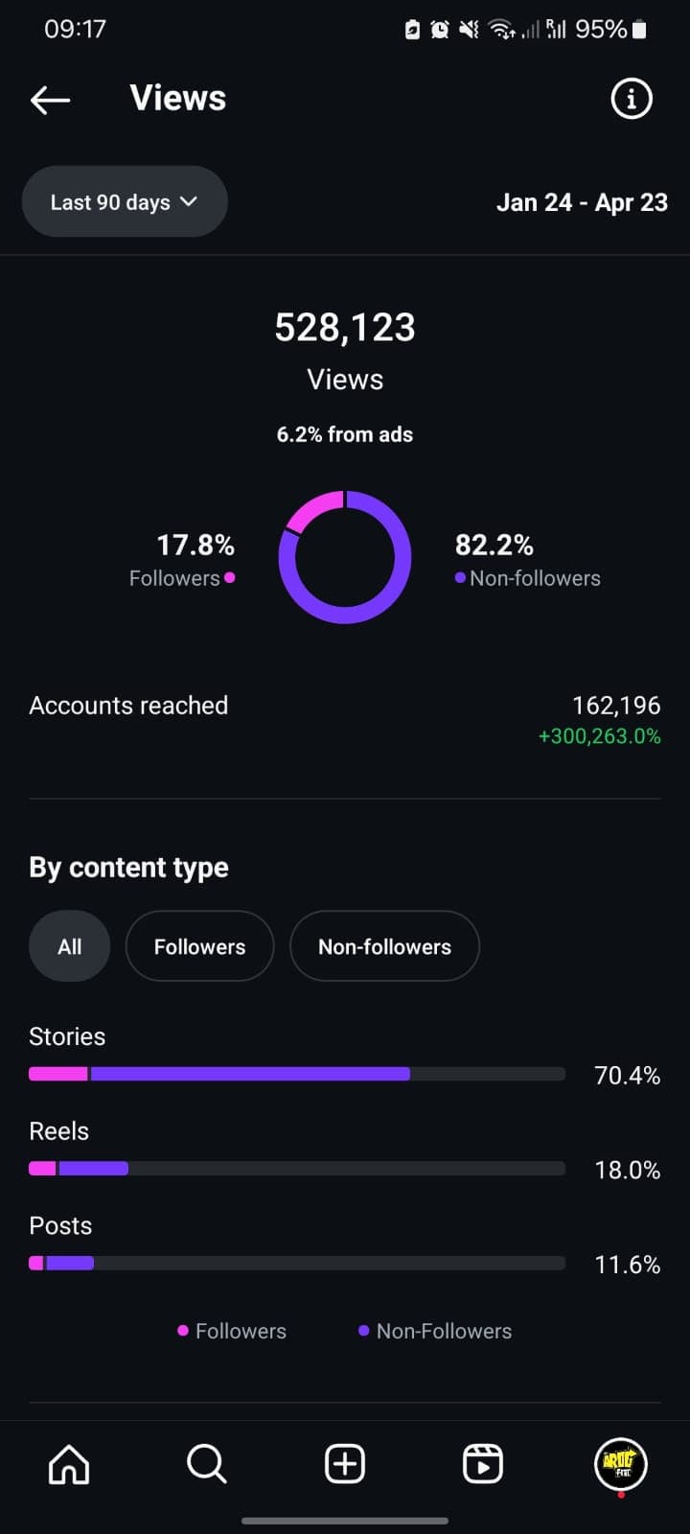Tap the Stories 70.4% progress bar
Screen dimensions: 690x1534
tap(297, 1073)
